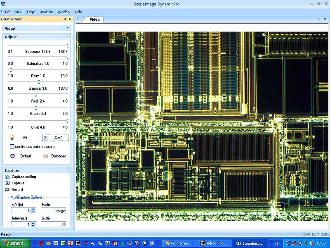Viewport: 330px width, 248px height.
Task: Click the Windows start button
Action: (15, 243)
